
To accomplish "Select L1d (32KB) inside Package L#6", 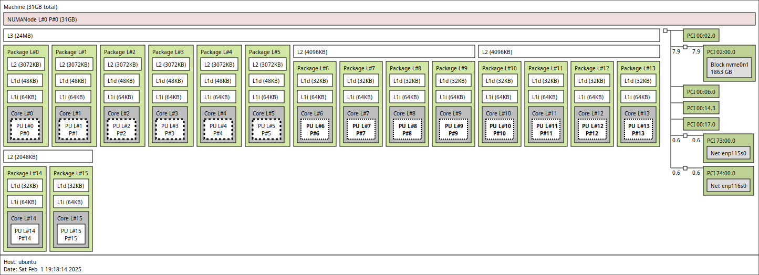I will click(315, 81).
